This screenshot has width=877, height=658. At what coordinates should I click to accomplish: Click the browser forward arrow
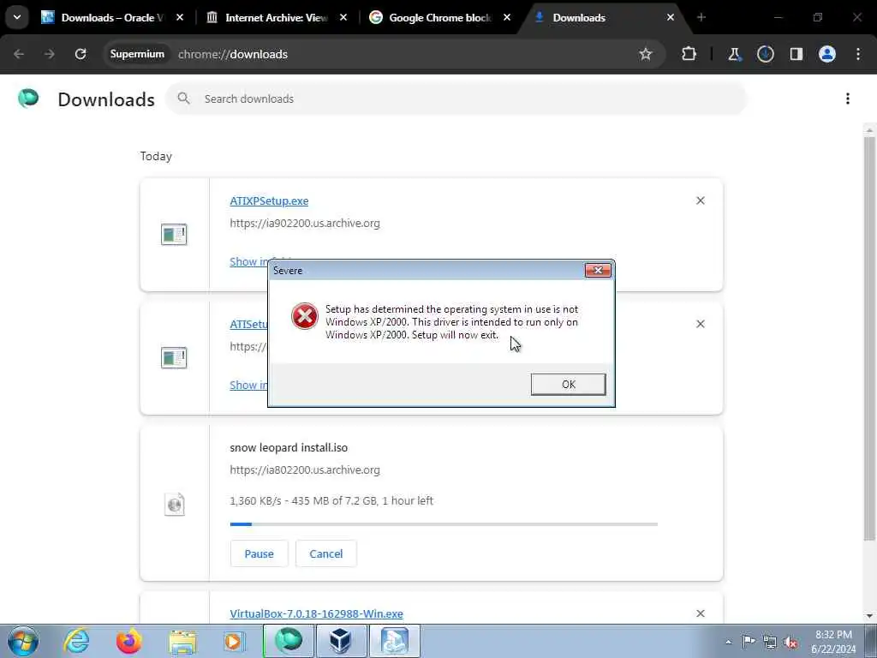click(49, 54)
